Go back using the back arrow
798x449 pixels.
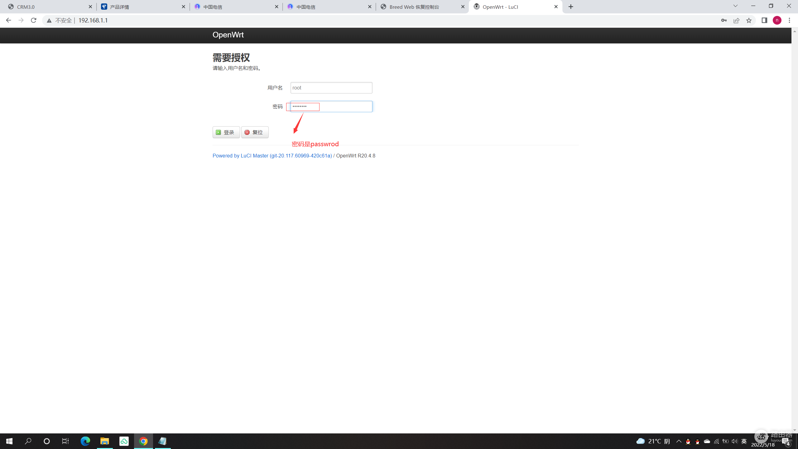pos(8,20)
